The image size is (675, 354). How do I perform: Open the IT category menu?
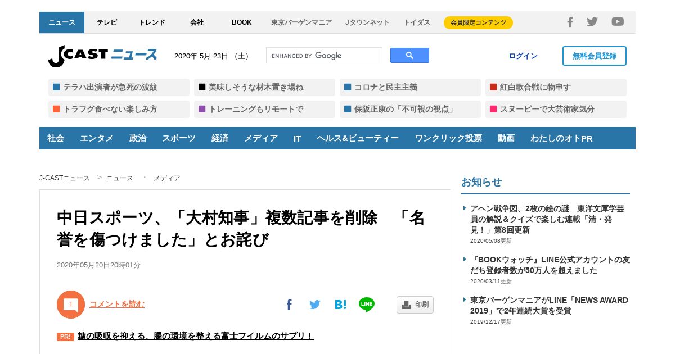pyautogui.click(x=297, y=138)
